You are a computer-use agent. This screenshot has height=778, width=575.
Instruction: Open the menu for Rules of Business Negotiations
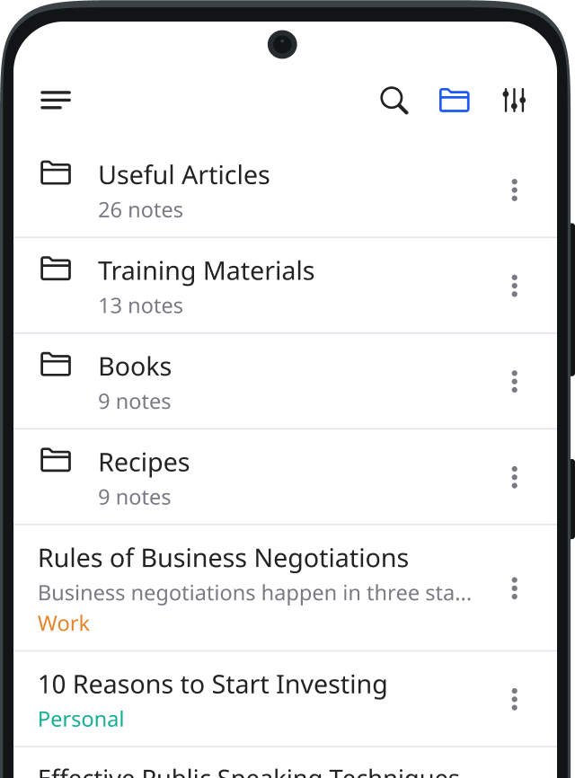(x=514, y=588)
